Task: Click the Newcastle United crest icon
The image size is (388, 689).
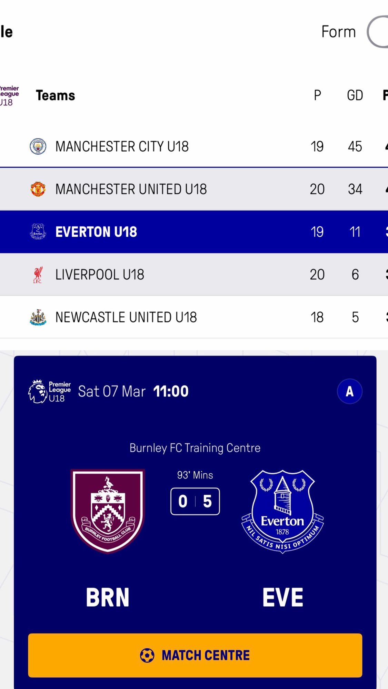Action: [x=38, y=317]
